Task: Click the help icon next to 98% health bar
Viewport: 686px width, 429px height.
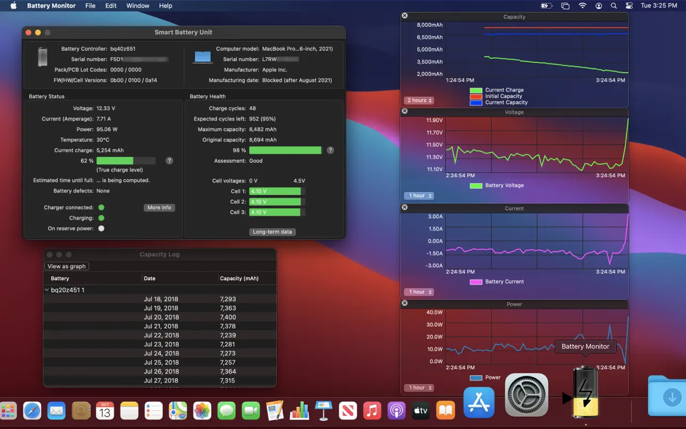Action: 330,150
